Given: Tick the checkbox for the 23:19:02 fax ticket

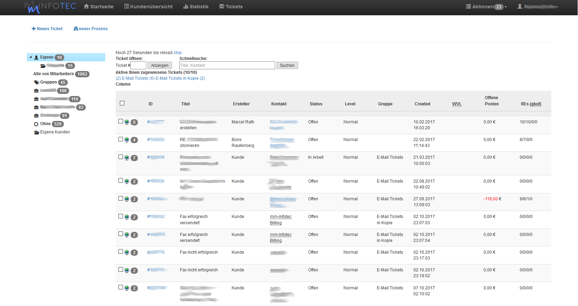Looking at the screenshot, I should pyautogui.click(x=121, y=270).
